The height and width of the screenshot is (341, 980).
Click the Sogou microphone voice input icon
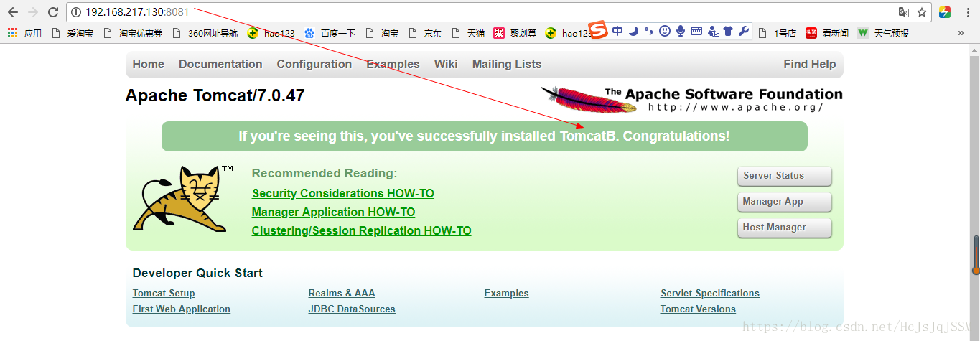click(681, 31)
